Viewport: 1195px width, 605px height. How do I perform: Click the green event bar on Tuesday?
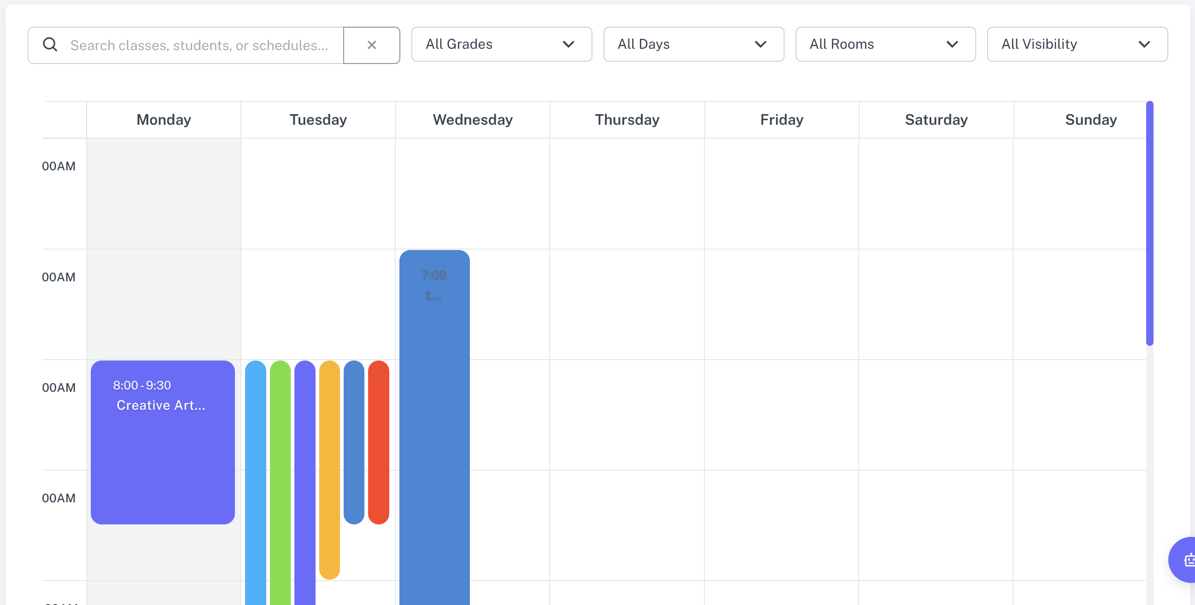pos(281,464)
